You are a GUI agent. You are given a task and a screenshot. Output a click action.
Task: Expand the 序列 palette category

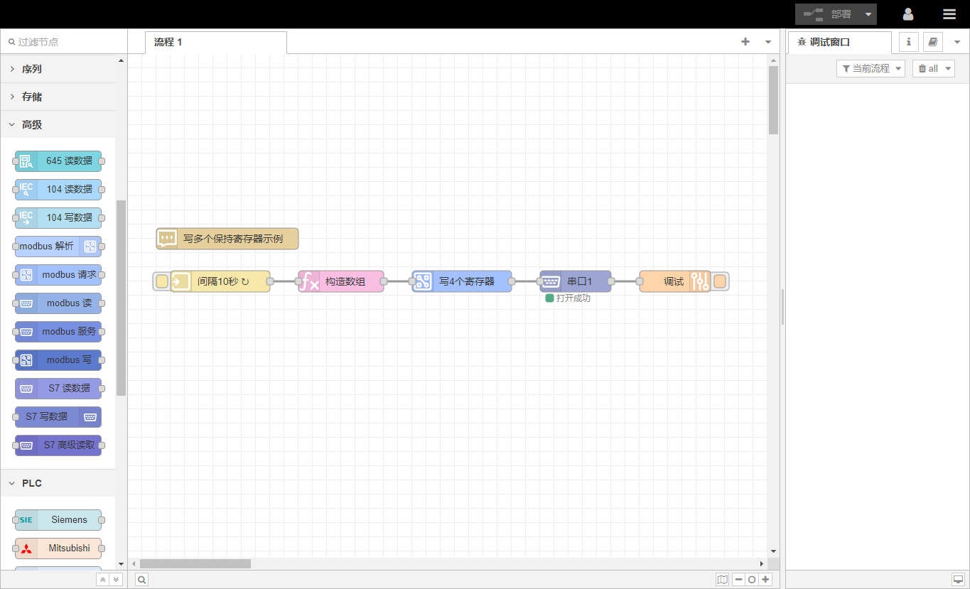(32, 69)
